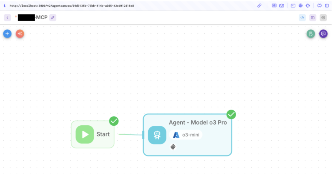
Task: Open the code view button
Action: 302,18
